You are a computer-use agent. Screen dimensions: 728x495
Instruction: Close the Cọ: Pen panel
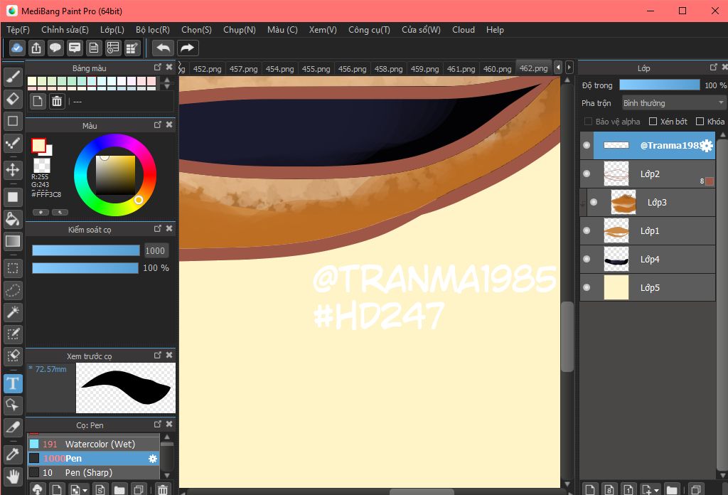169,425
